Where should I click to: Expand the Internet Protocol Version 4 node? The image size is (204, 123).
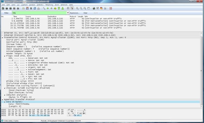(x=2, y=35)
